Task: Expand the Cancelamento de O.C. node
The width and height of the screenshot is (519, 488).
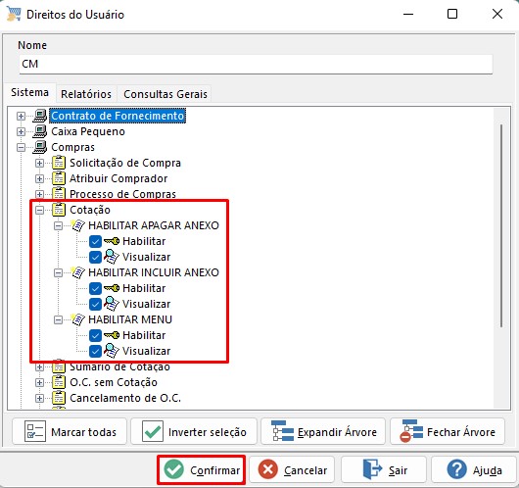Action: pyautogui.click(x=39, y=398)
